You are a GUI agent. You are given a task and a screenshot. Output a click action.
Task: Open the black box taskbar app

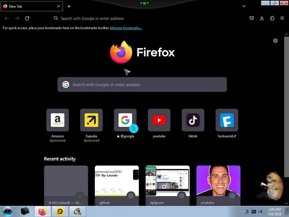pos(25,211)
